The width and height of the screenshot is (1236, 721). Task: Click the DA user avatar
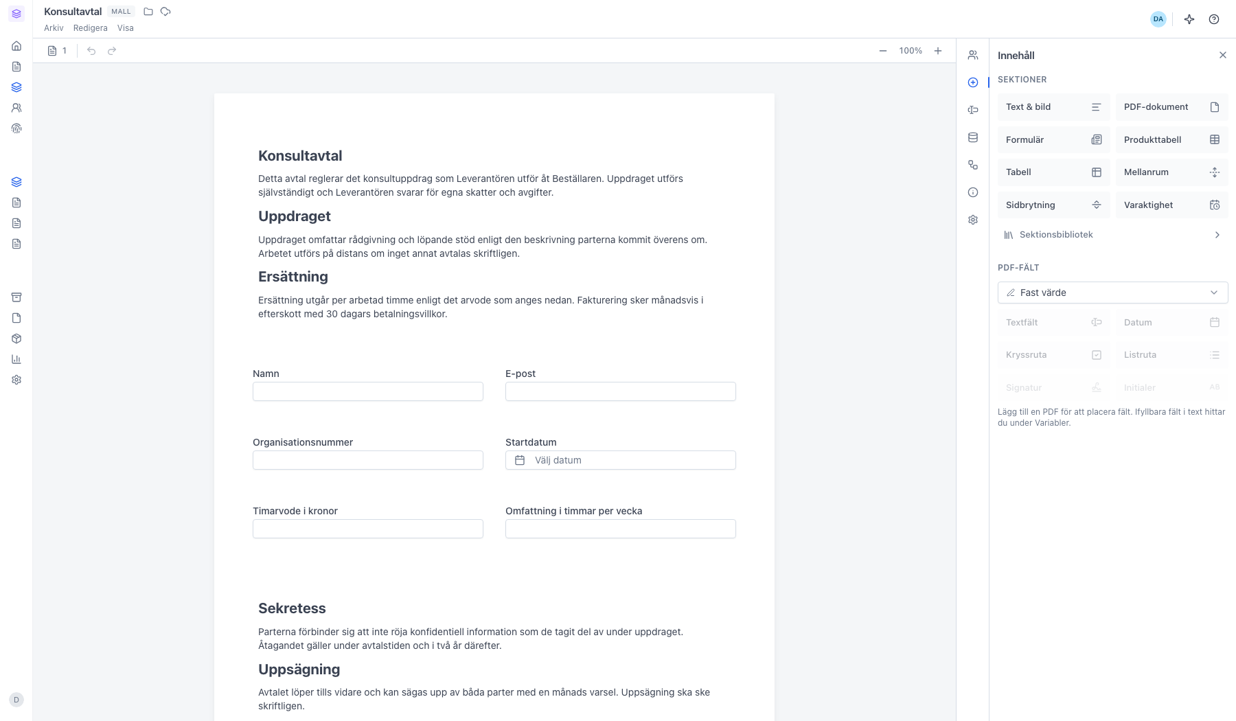coord(1158,19)
